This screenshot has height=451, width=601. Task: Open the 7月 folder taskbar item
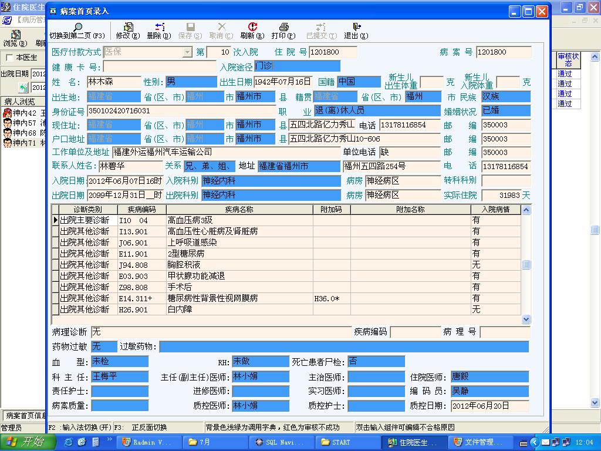click(216, 442)
